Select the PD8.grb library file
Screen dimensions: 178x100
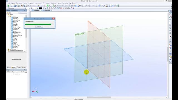tap(15, 38)
